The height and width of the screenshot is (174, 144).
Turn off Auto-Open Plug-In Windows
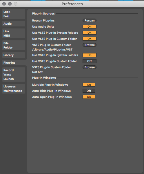click(x=89, y=97)
